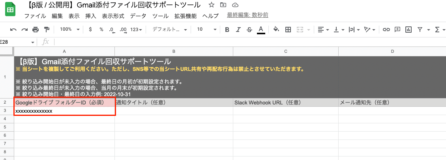Screen dimensions: 446x160
Task: Open the ファイル menu
Action: pos(35,16)
